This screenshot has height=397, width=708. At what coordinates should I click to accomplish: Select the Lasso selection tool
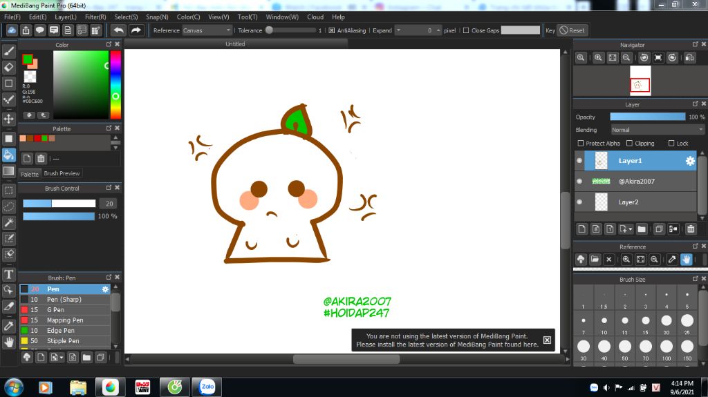click(x=8, y=206)
